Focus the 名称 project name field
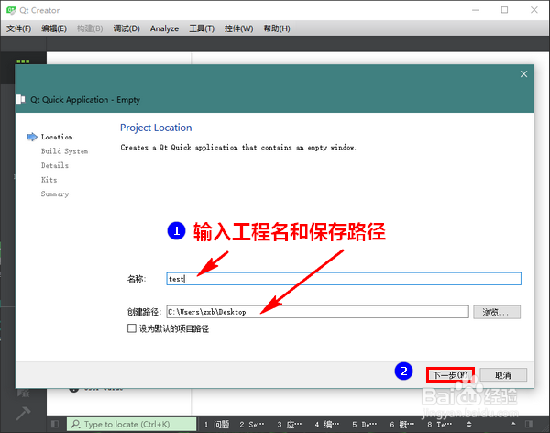The width and height of the screenshot is (550, 433). click(344, 279)
